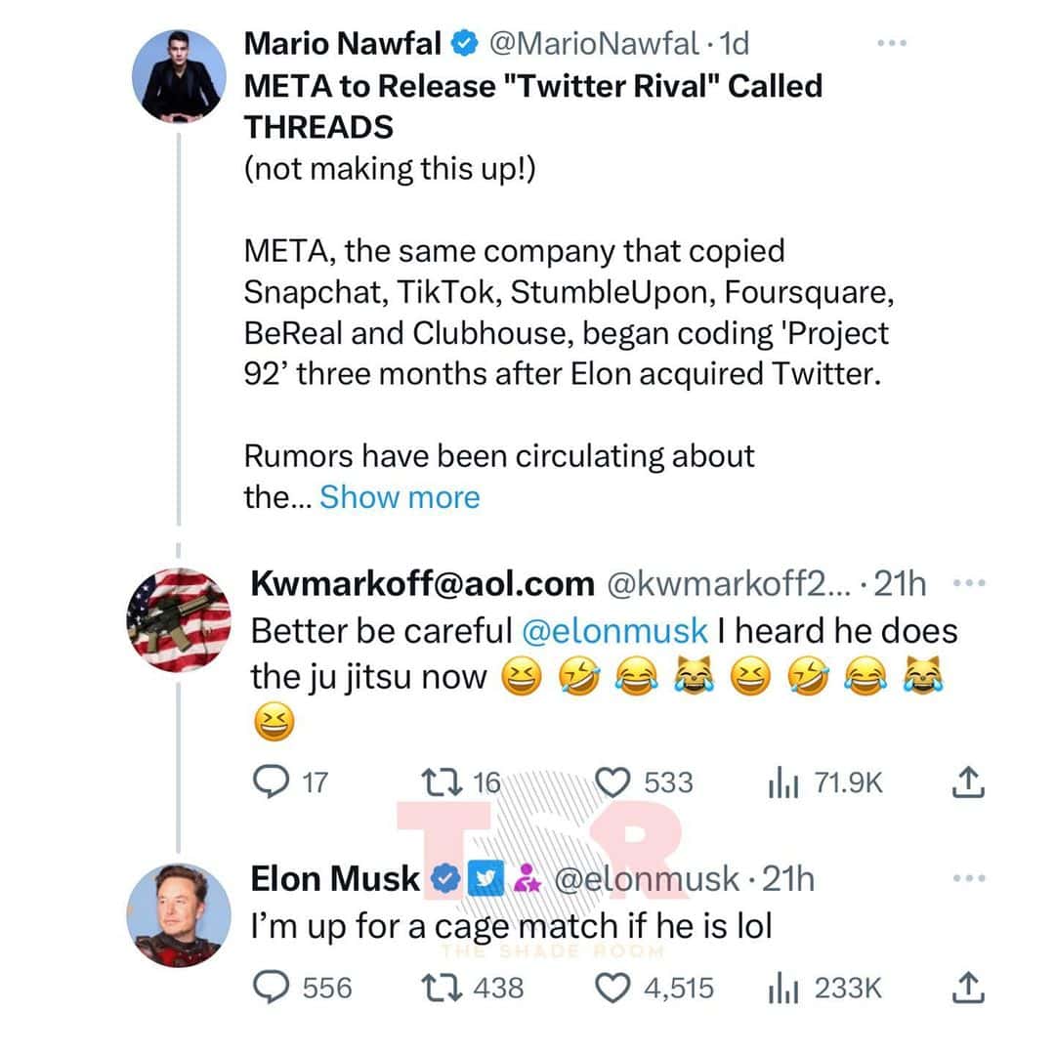The width and height of the screenshot is (1055, 1055).
Task: View analytics showing 71.9K views
Action: click(781, 781)
